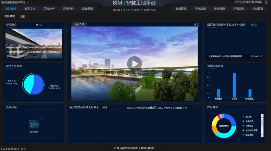Switch to the 安全管理 tab
Viewport: 271px width, 151px height.
point(181,9)
